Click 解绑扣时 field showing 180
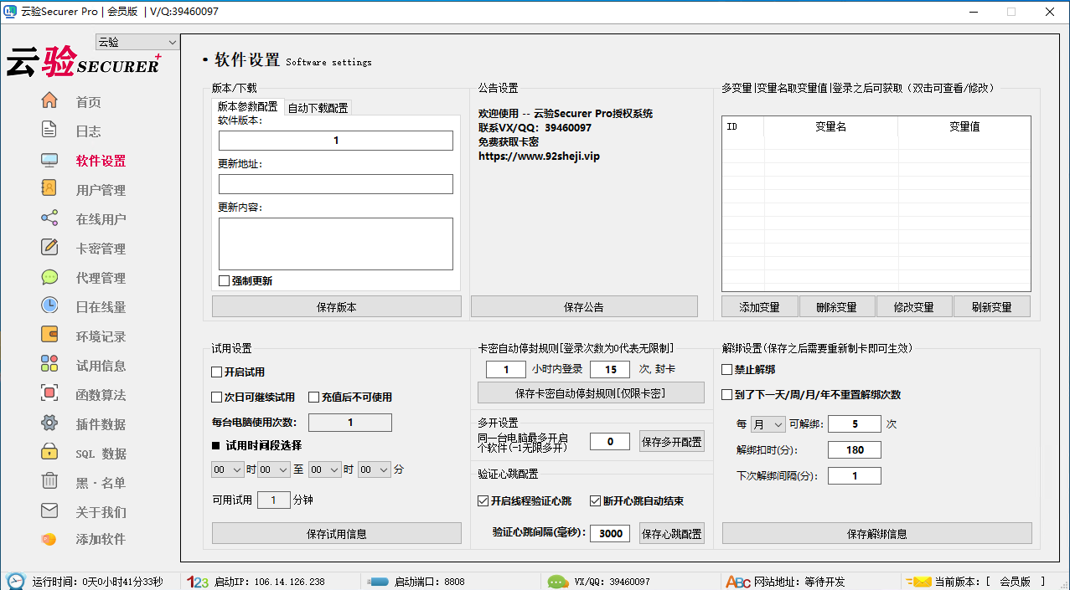Image resolution: width=1070 pixels, height=590 pixels. pos(855,449)
